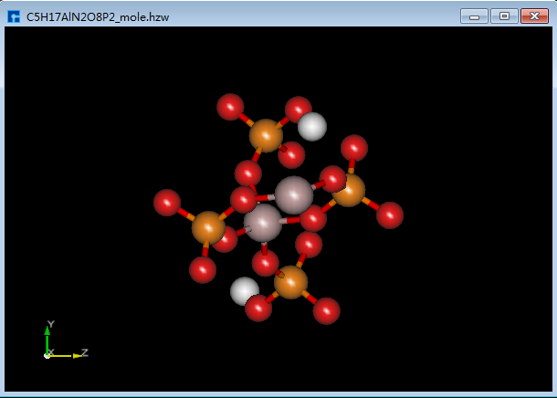Maximize the C5H17AlN2O8P2_mole.hzw window

tap(504, 16)
